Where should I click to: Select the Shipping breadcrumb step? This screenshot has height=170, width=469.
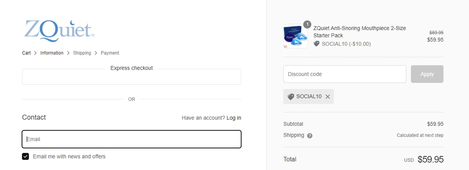82,53
